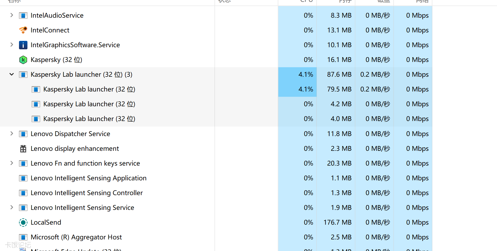
Task: Click the Kaspersky Lab launcher group icon
Action: click(x=23, y=75)
